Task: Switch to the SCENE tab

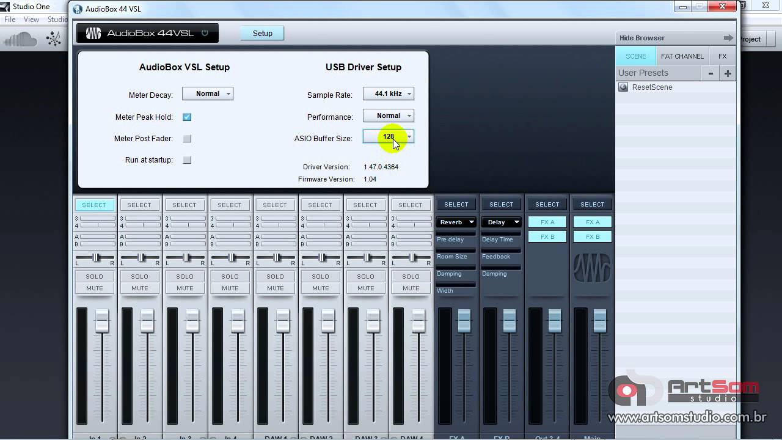Action: tap(635, 56)
